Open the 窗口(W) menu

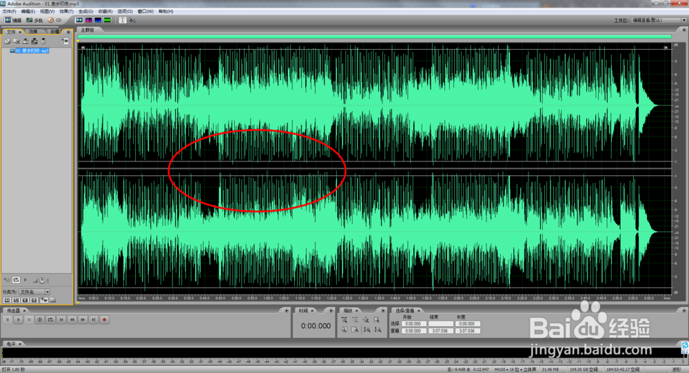point(145,12)
